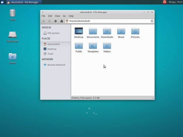Open the View menu
183x137 pixels.
click(x=57, y=16)
